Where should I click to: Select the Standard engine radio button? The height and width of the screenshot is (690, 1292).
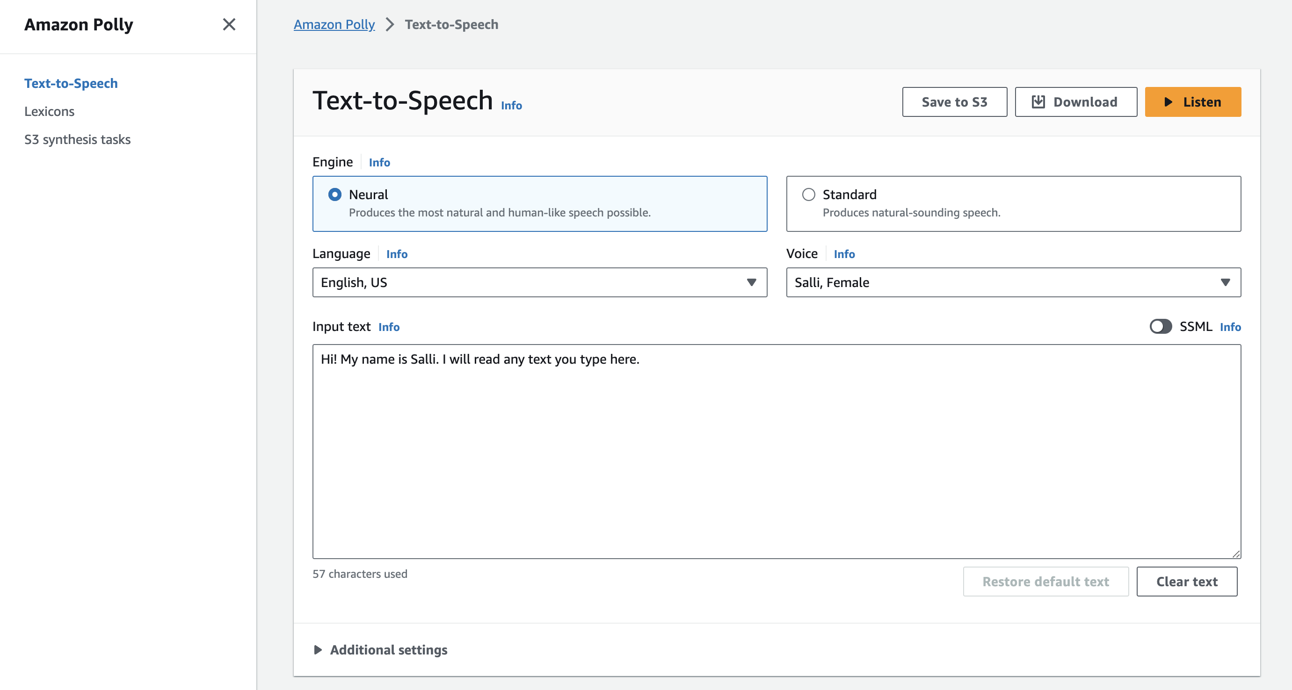pos(808,194)
